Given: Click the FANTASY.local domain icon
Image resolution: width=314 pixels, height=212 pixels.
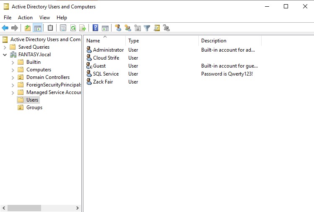Looking at the screenshot, I should (13, 54).
